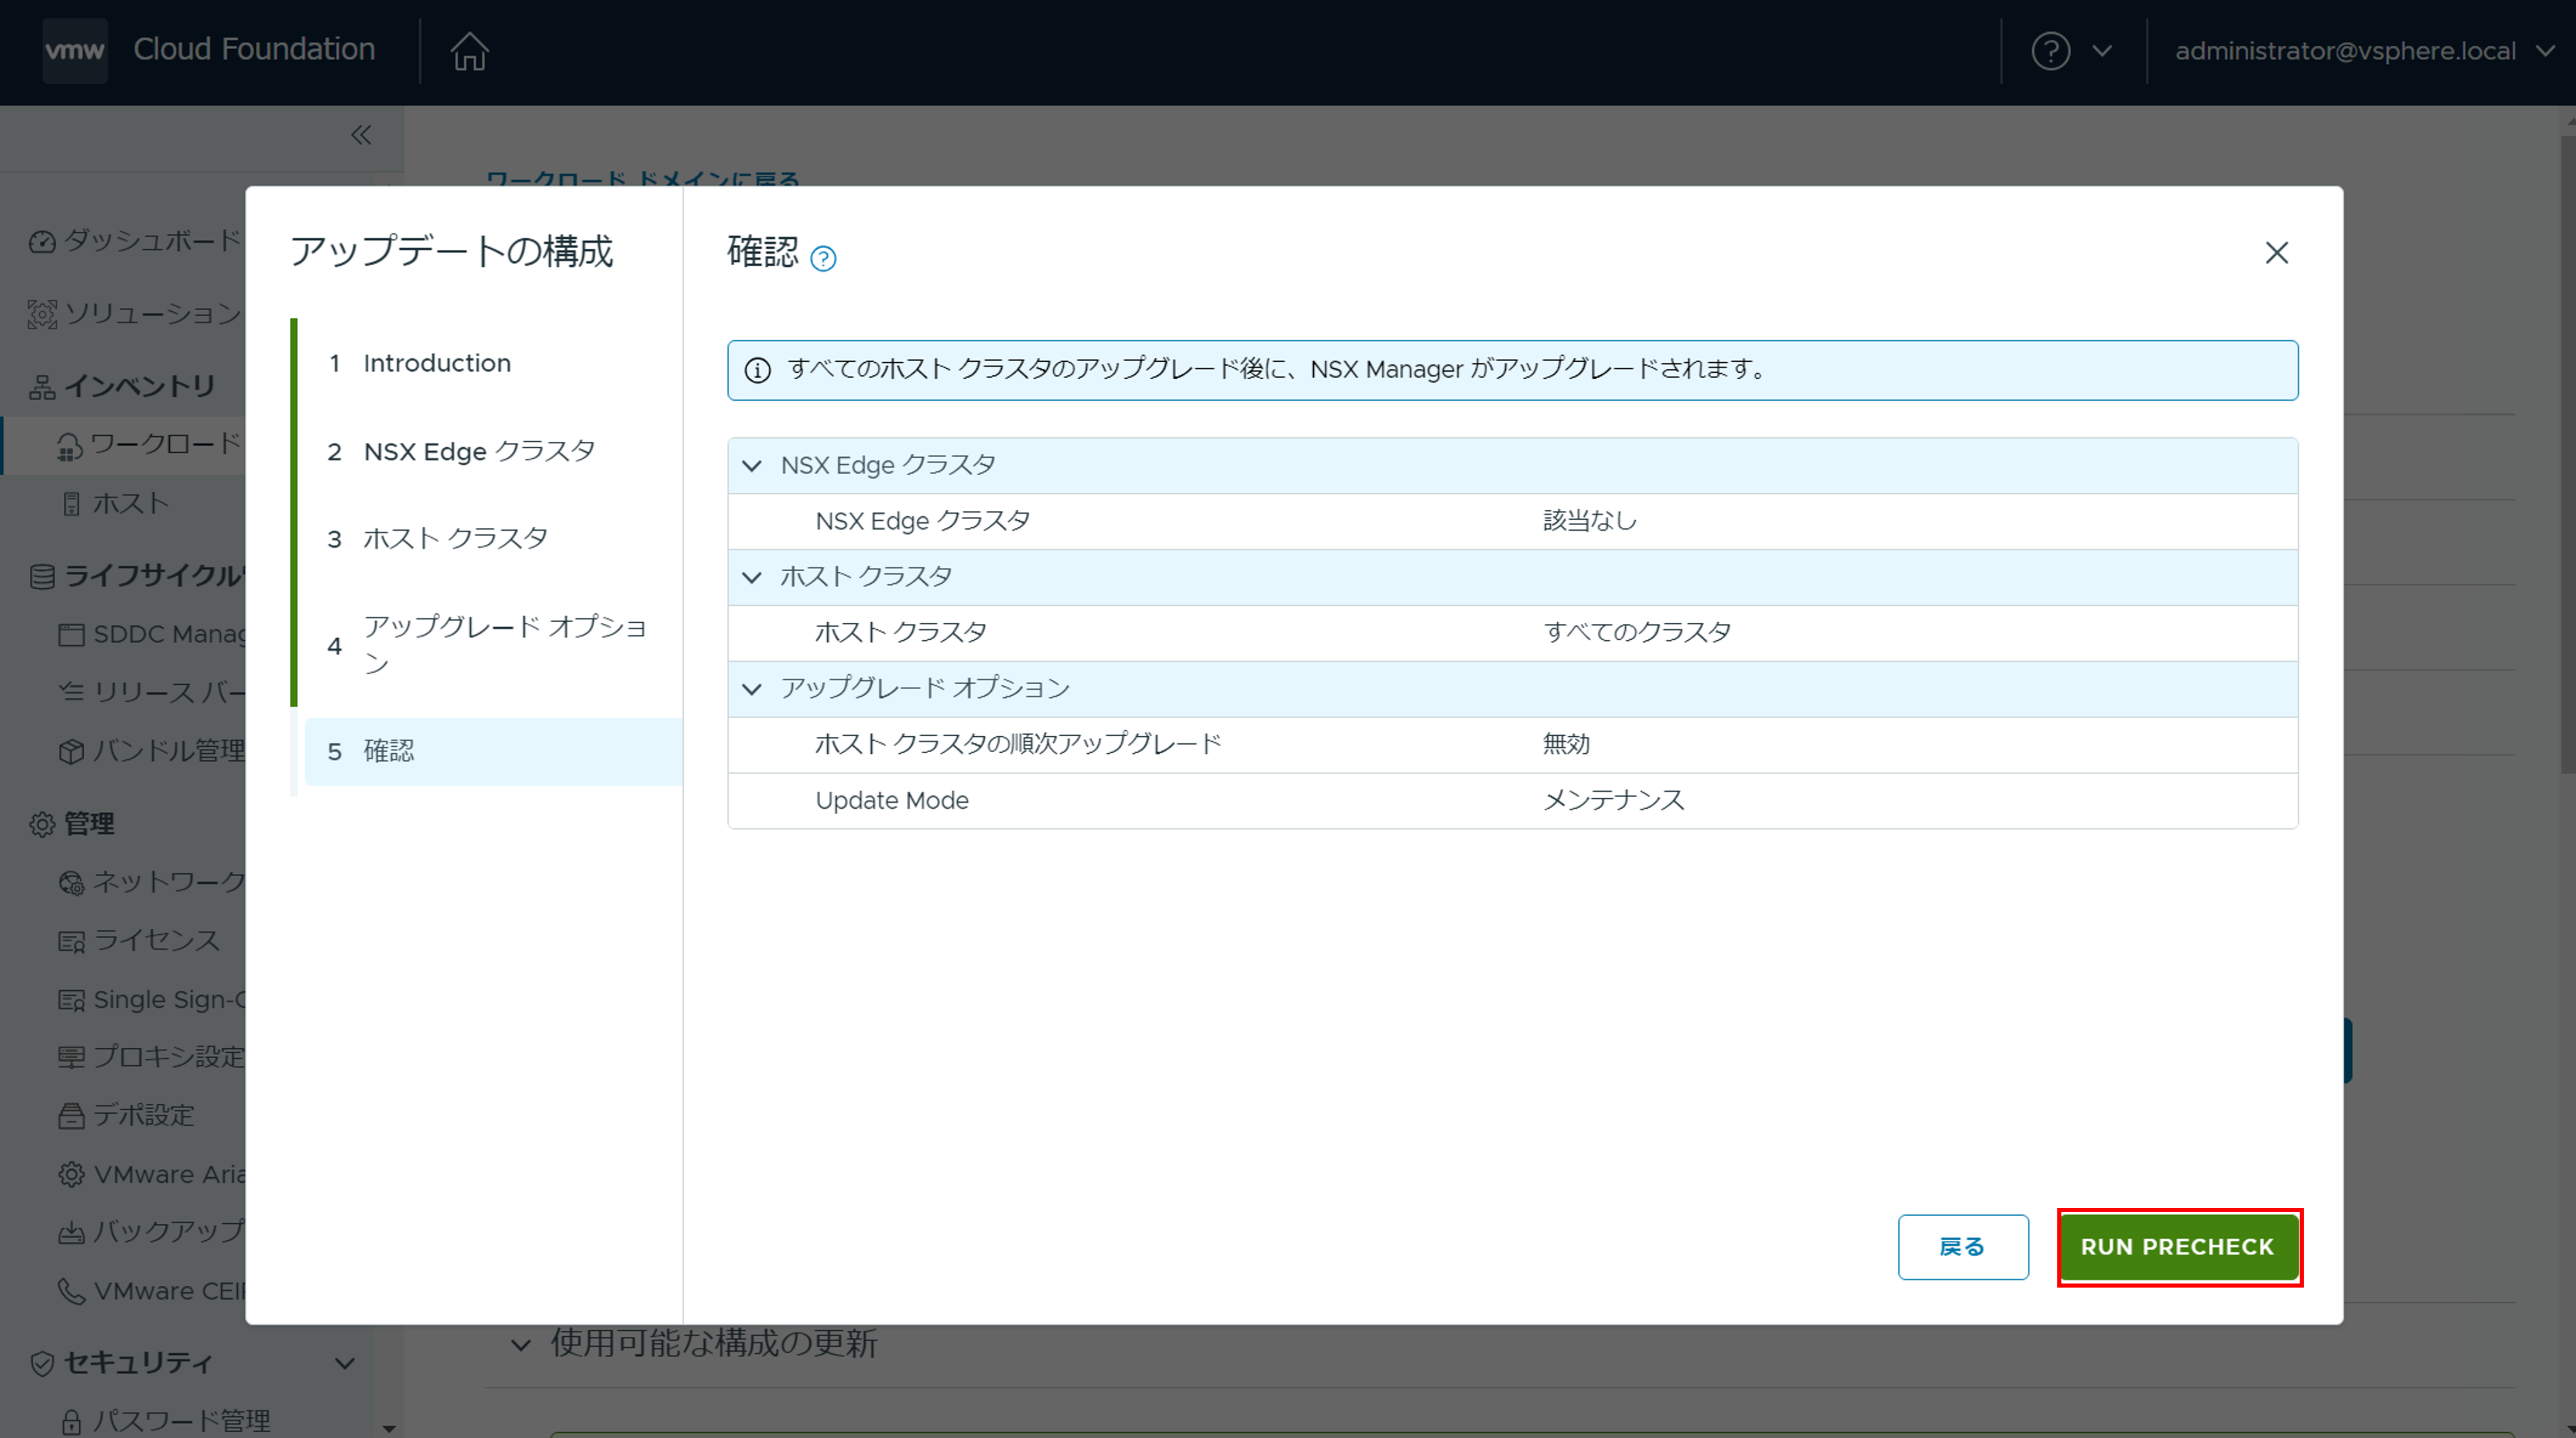
Task: Click インベントリ section icon
Action: (x=42, y=387)
